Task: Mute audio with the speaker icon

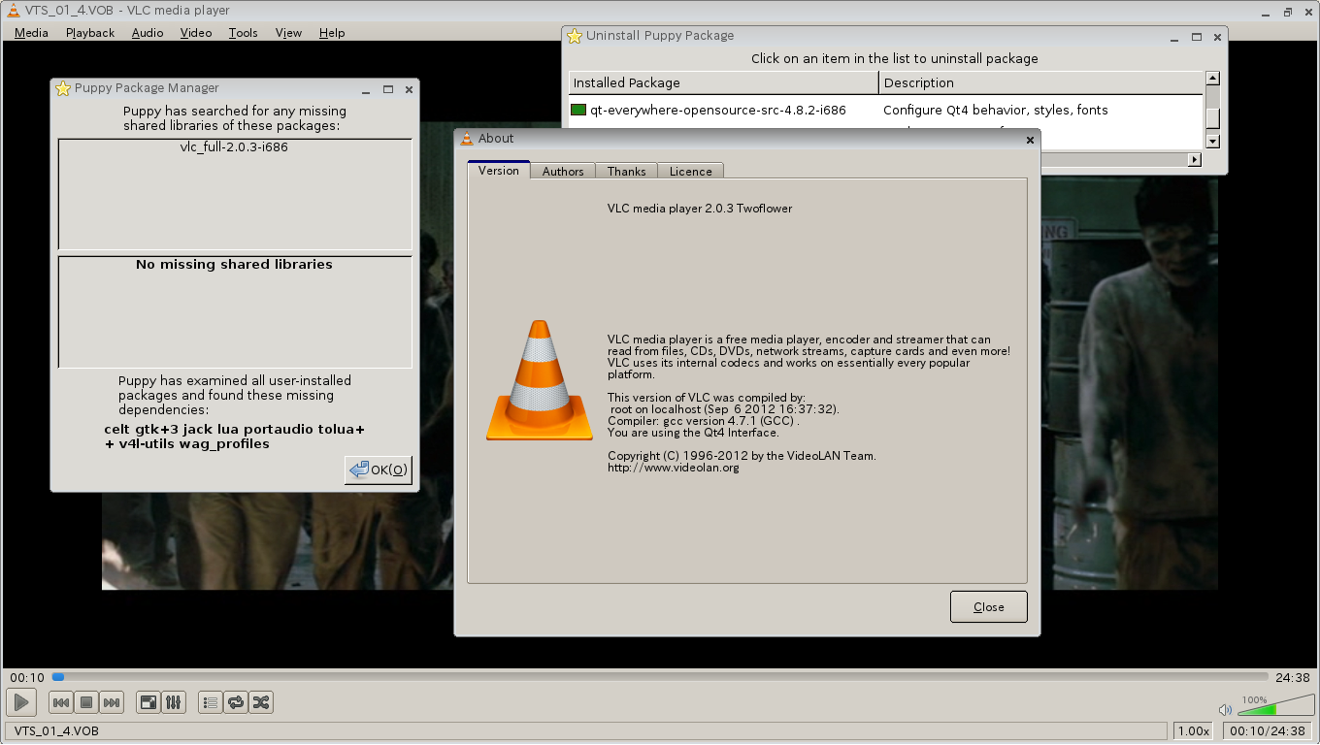Action: [1226, 710]
